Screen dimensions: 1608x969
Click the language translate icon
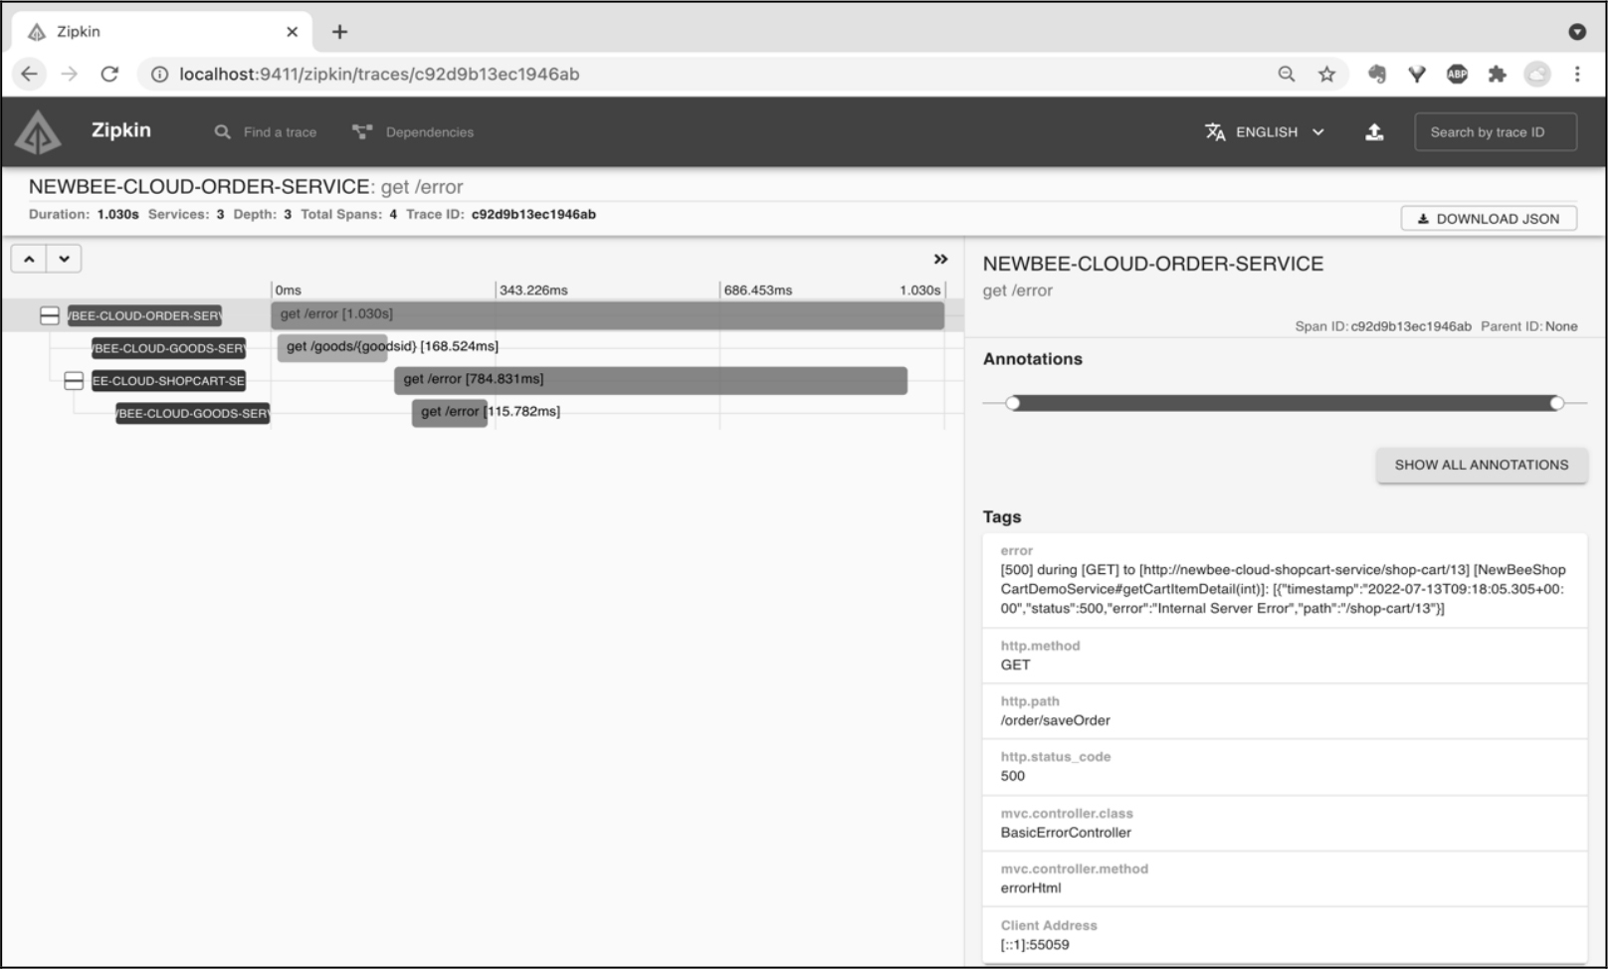click(x=1215, y=132)
